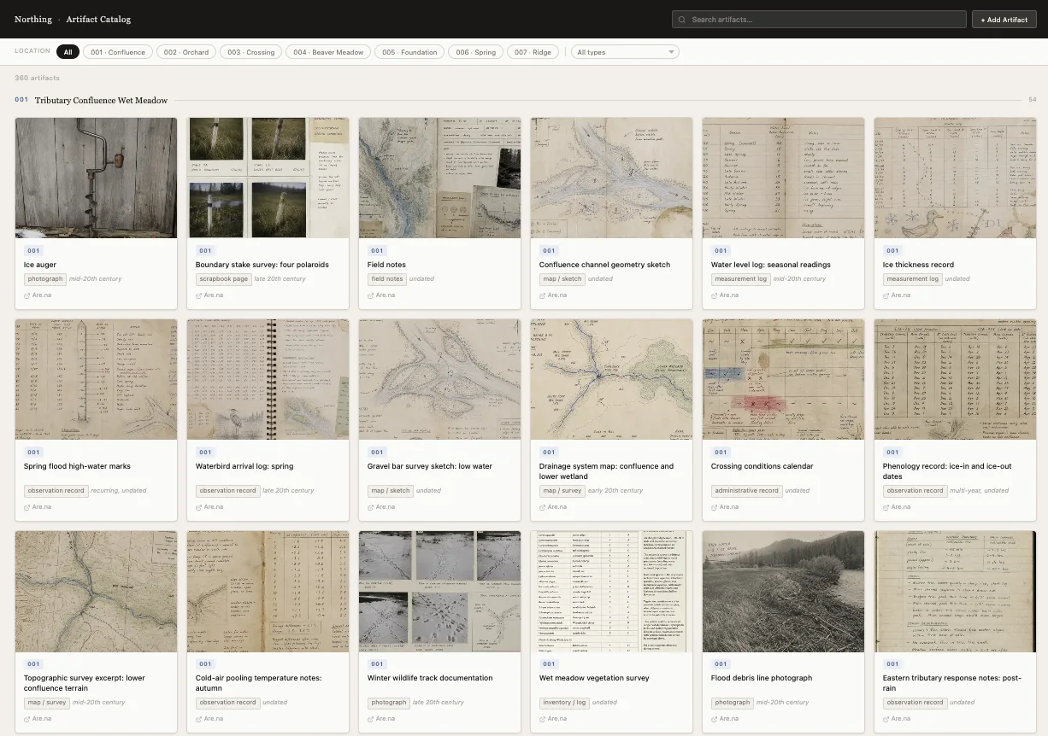
Task: Click Are.na icon on Spring flood high-water card
Action: tap(26, 507)
